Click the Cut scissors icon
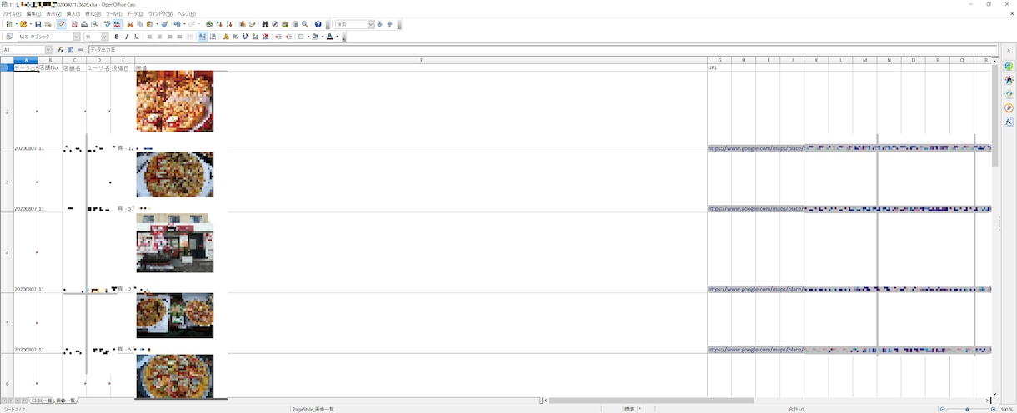Screen dimensions: 1017x413 click(x=129, y=24)
